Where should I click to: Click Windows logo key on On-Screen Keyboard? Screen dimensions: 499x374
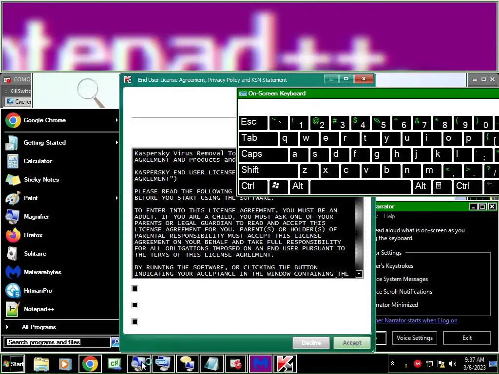pyautogui.click(x=279, y=187)
